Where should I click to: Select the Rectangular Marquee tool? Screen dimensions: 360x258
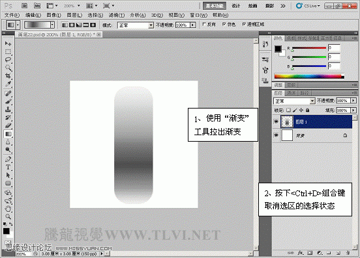[8, 51]
